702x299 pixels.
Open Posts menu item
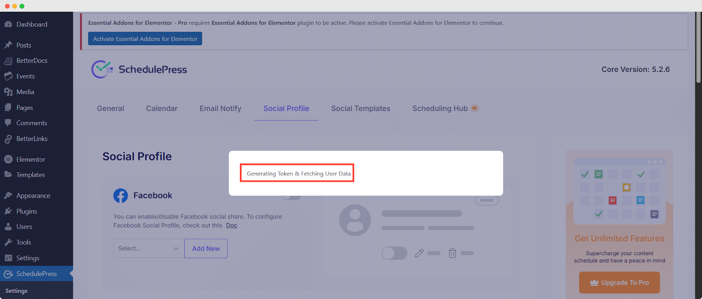tap(24, 45)
